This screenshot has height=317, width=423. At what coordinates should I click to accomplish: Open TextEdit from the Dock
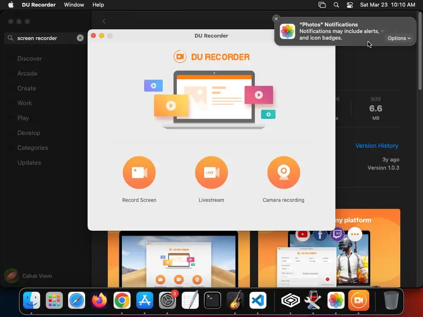[190, 300]
